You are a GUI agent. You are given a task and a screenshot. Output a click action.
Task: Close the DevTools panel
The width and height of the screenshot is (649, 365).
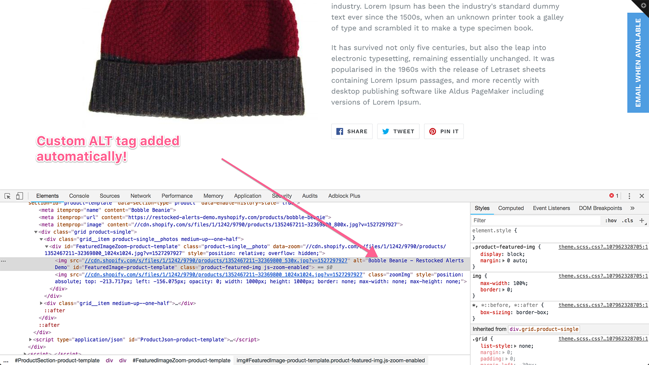pos(642,196)
